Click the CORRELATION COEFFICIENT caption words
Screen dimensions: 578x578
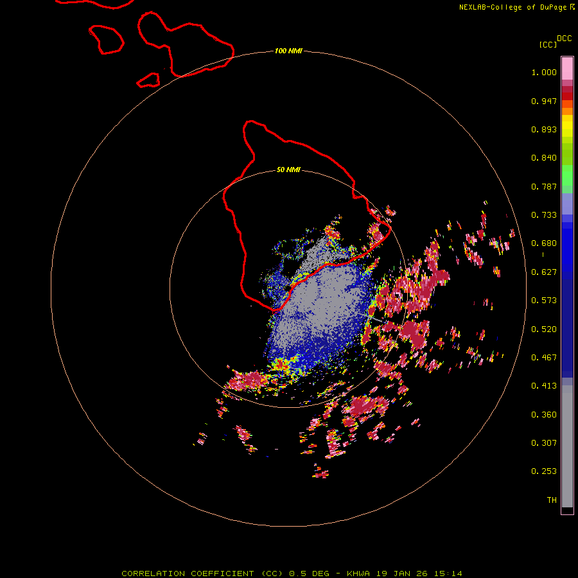point(188,574)
